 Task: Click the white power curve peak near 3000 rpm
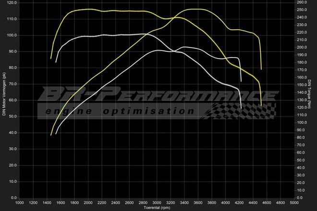[158, 50]
